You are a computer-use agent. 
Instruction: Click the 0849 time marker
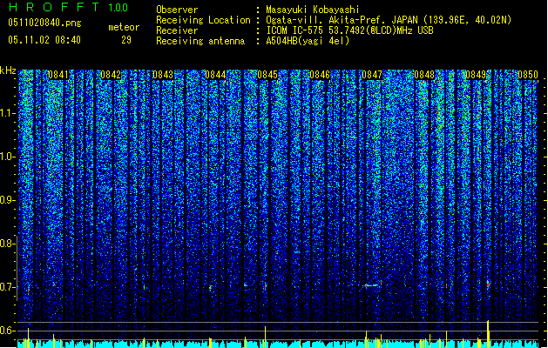tap(476, 75)
